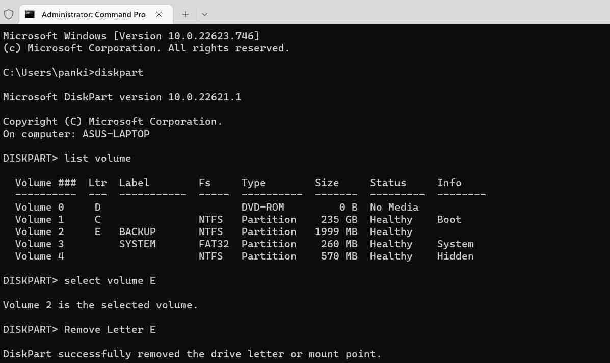
Task: Click the shield icon in the title bar
Action: (9, 14)
